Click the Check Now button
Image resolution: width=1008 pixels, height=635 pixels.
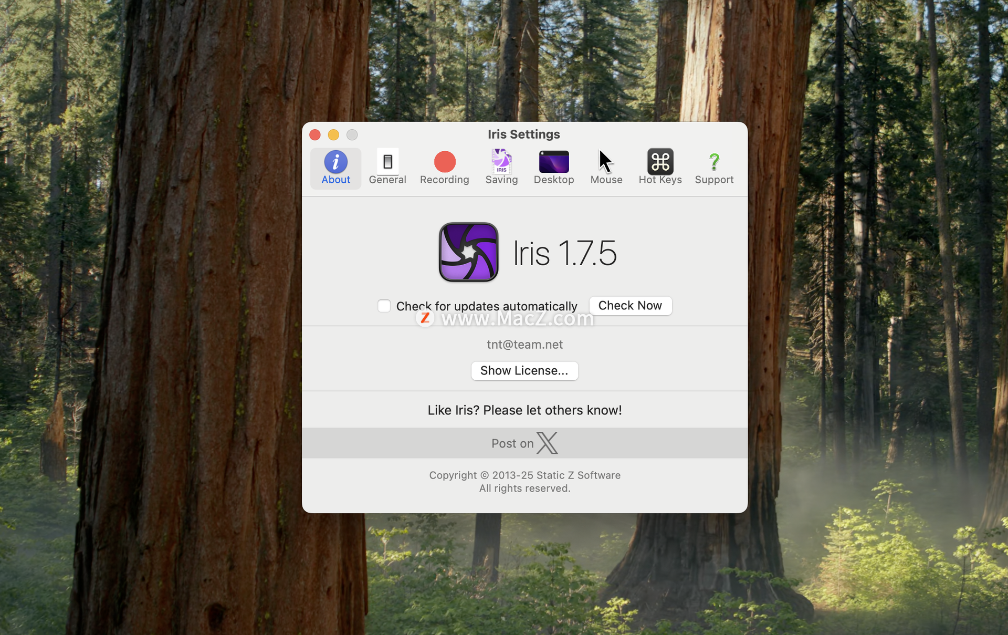pyautogui.click(x=631, y=306)
